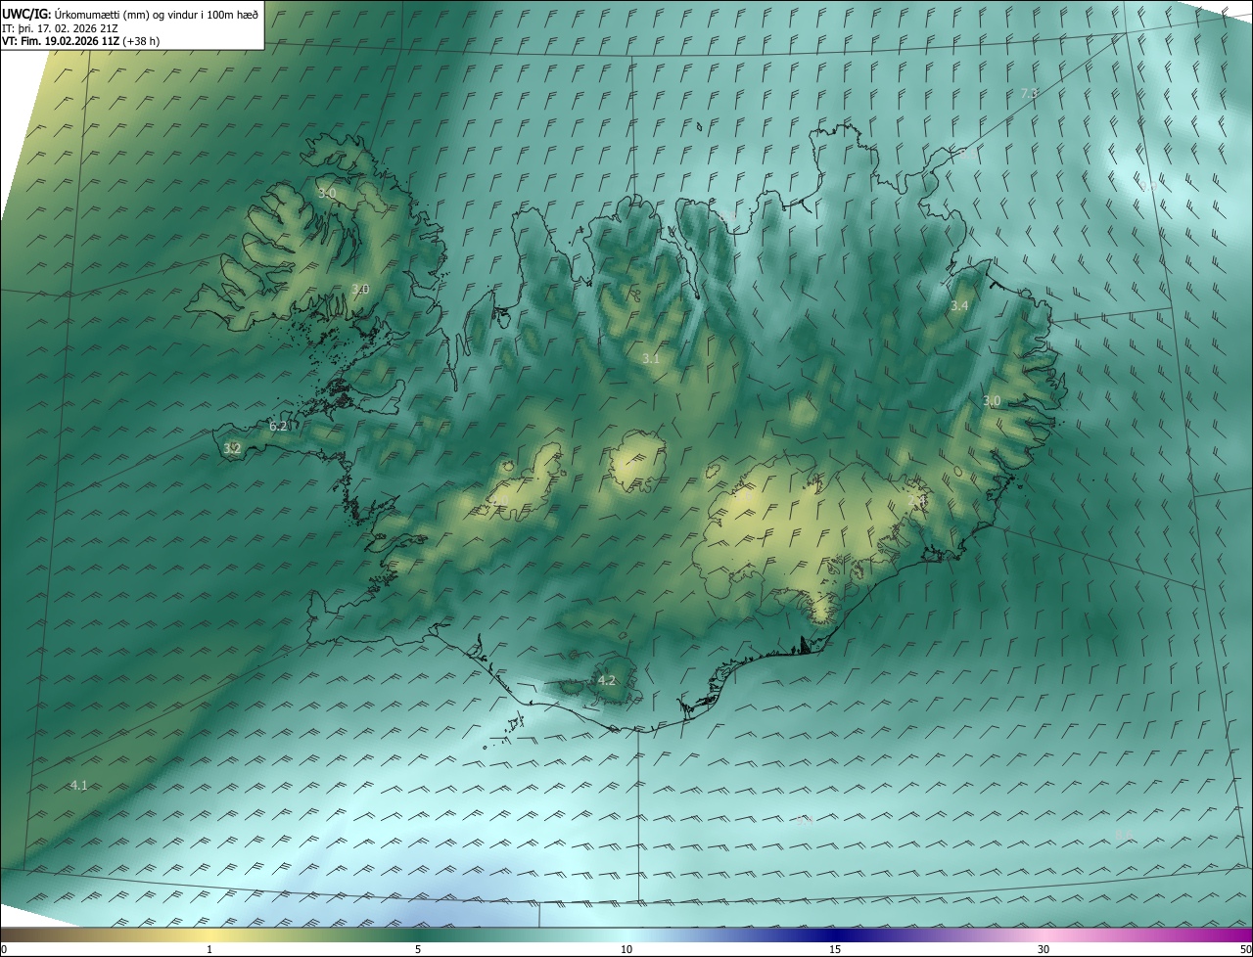Click the map value "4.2"
This screenshot has width=1253, height=957.
click(x=607, y=680)
